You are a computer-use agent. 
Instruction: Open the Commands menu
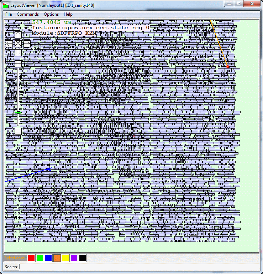pos(28,14)
